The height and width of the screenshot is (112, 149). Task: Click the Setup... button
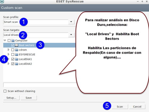(11, 98)
